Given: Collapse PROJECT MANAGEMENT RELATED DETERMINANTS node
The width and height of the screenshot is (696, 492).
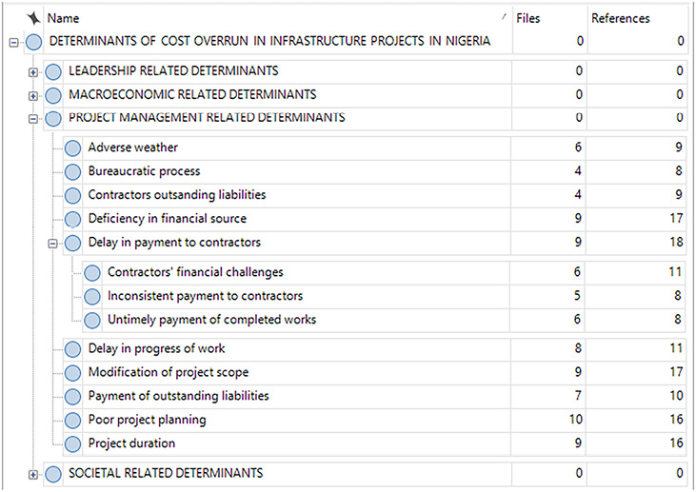Looking at the screenshot, I should pos(33,119).
